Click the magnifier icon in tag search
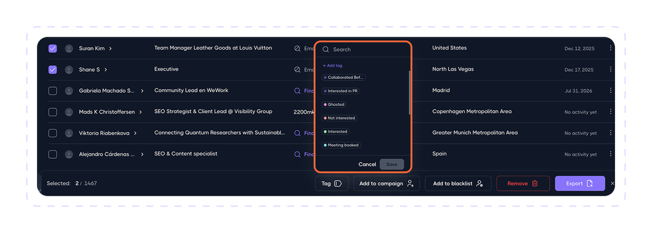Viewport: 652px width, 233px height. (325, 50)
